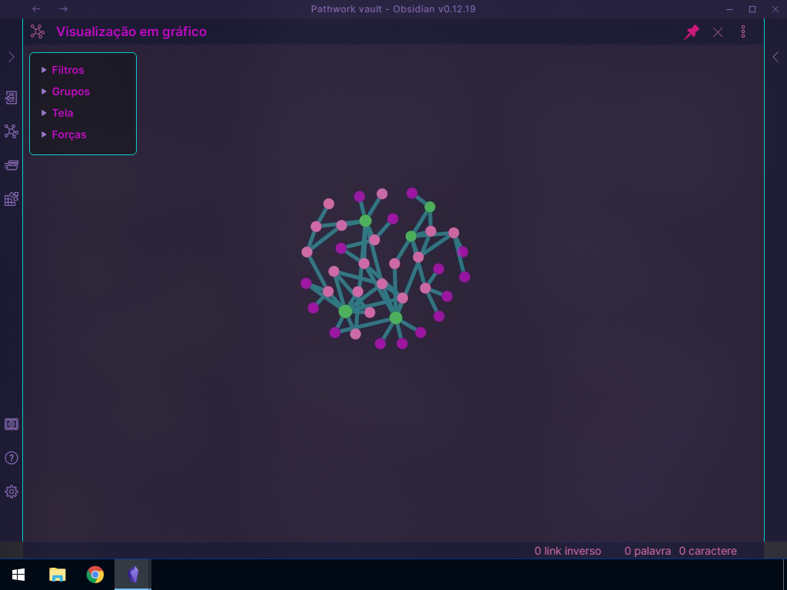Launch Google Chrome from the taskbar
The width and height of the screenshot is (787, 590).
point(95,575)
